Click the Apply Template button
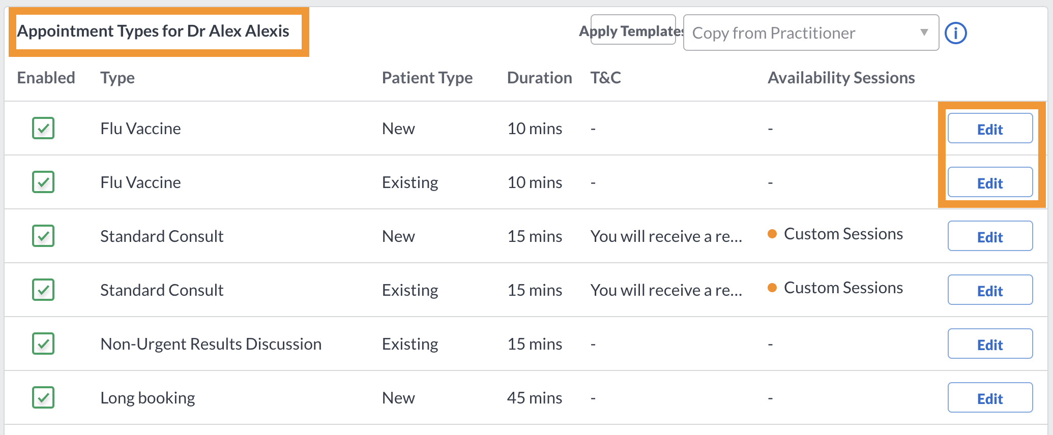 (x=633, y=30)
